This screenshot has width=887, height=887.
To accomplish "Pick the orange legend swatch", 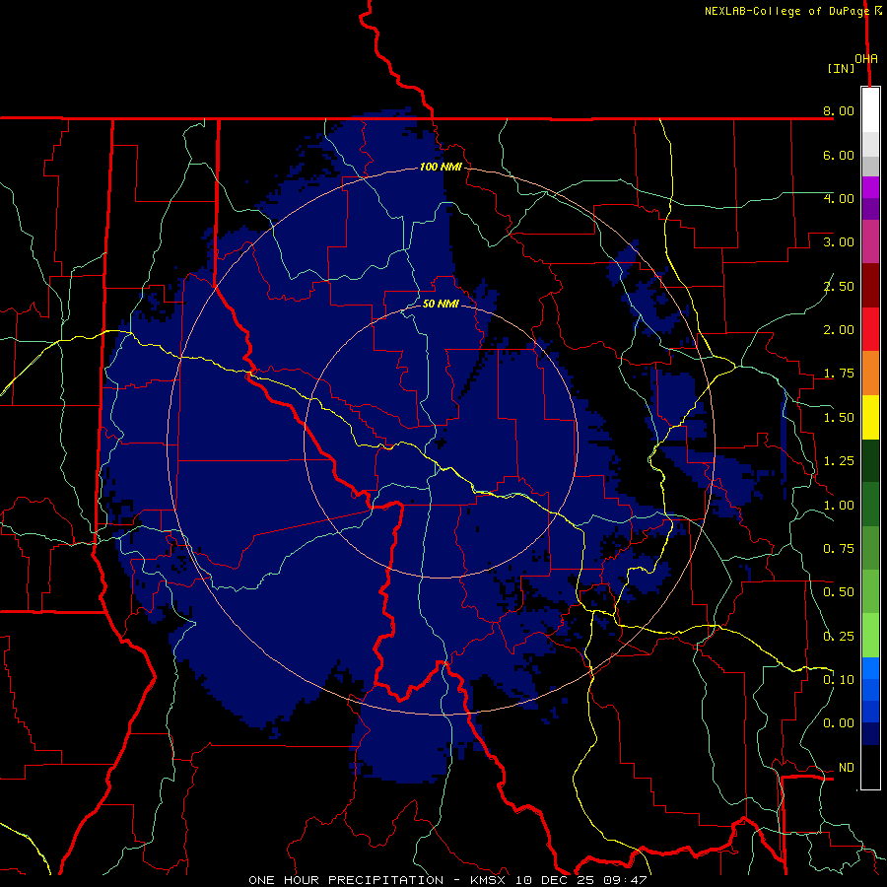I will click(870, 374).
